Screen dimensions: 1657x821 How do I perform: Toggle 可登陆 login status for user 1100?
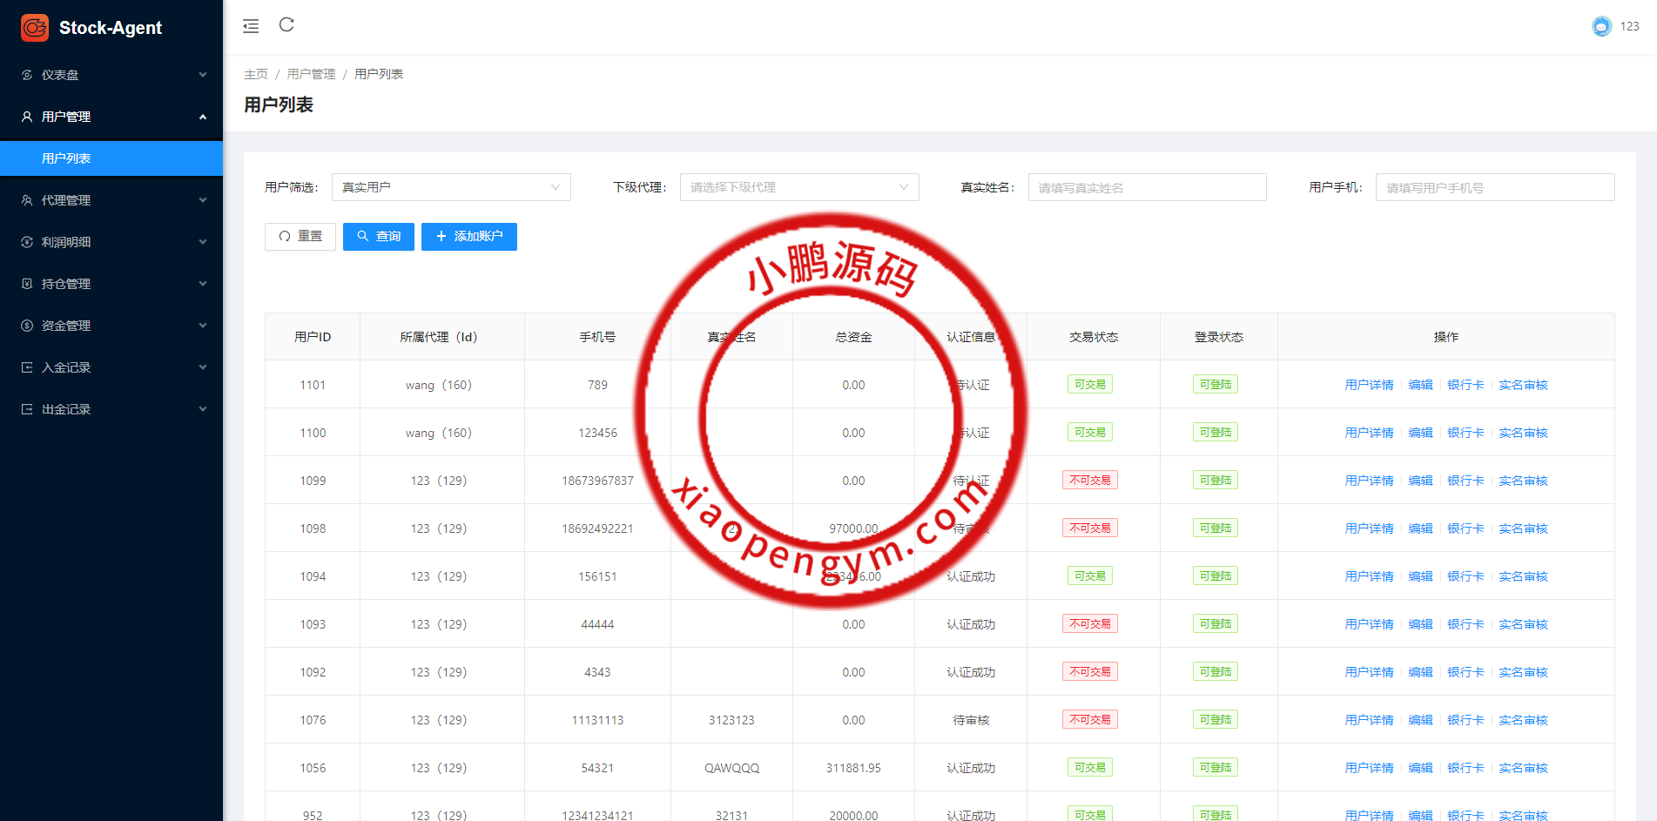click(1215, 433)
